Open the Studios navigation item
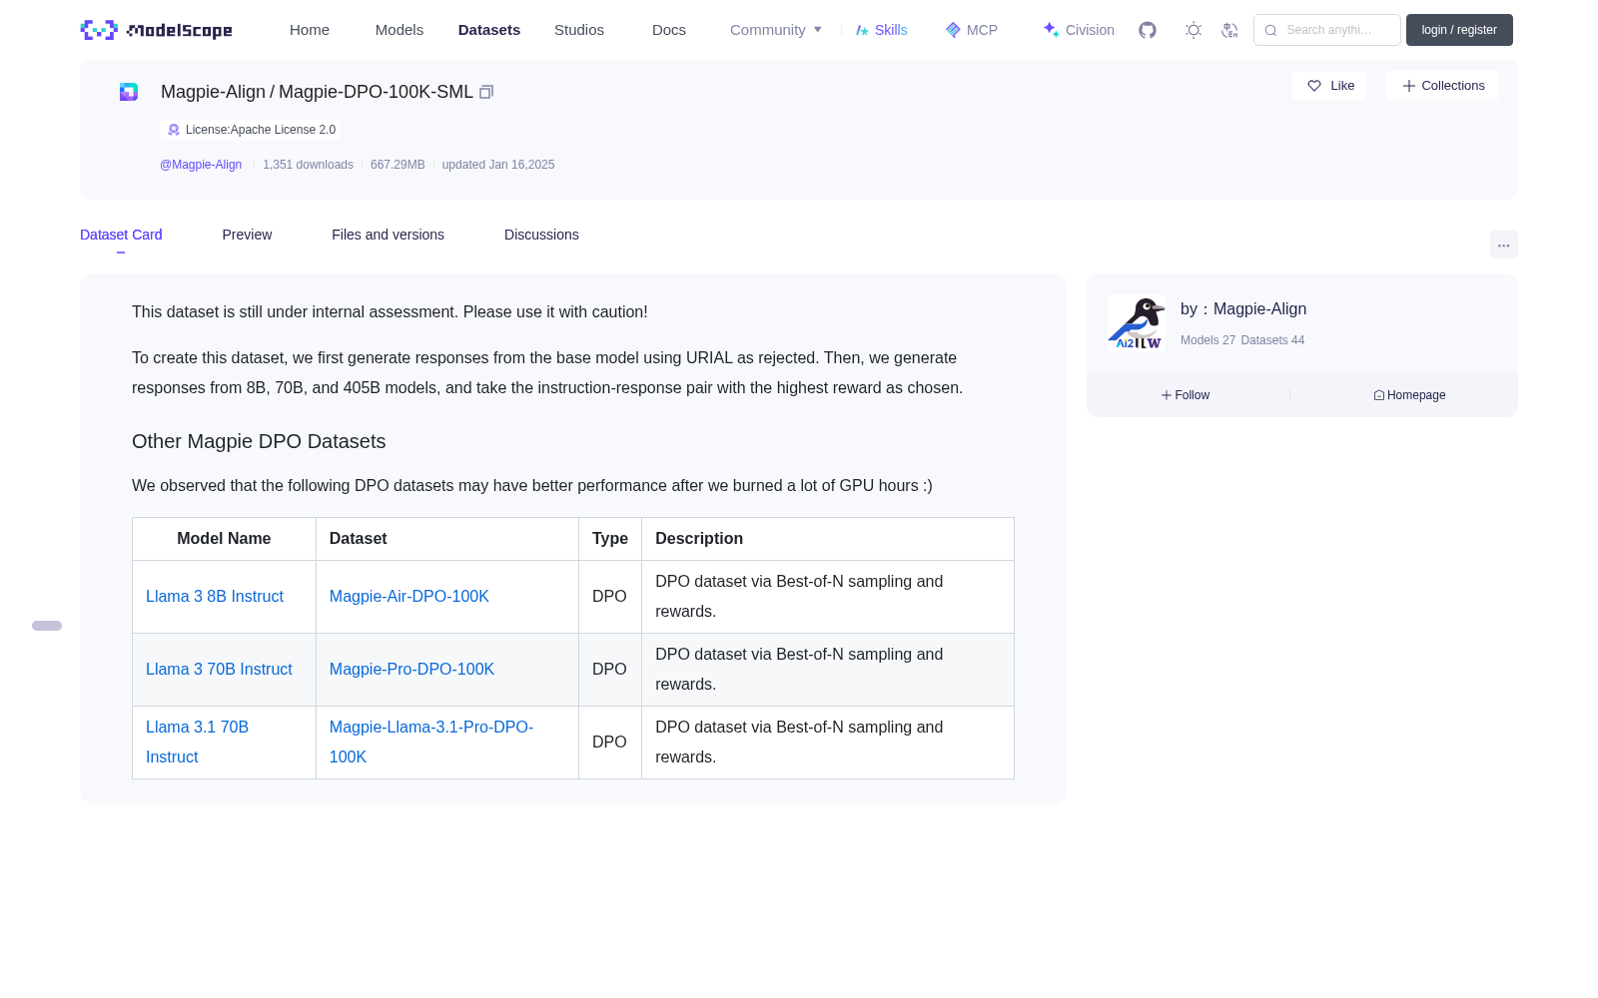 (x=579, y=30)
